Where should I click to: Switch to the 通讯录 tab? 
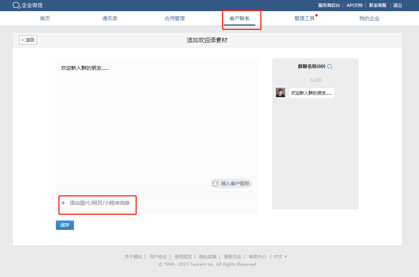pyautogui.click(x=110, y=18)
